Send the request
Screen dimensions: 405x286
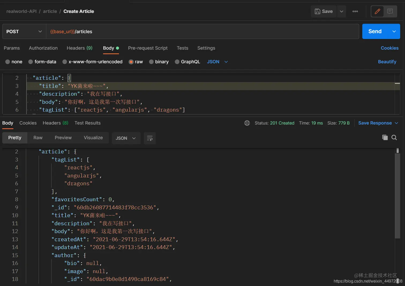coord(375,31)
